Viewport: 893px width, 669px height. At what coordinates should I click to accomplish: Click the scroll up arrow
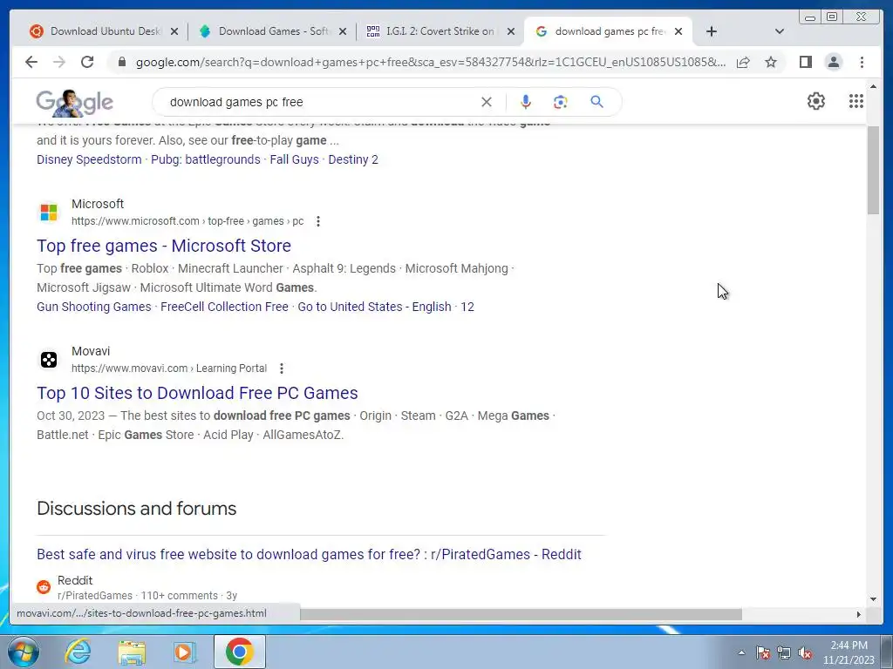tap(873, 86)
